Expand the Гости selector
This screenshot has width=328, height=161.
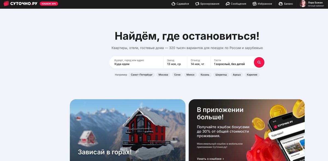[232, 62]
